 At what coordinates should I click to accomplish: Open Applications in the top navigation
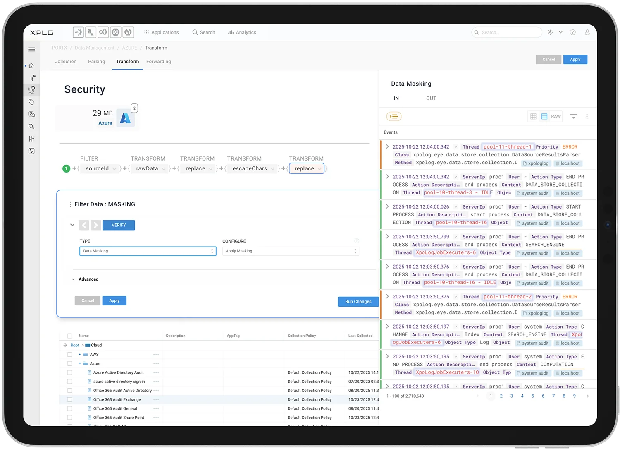[162, 32]
